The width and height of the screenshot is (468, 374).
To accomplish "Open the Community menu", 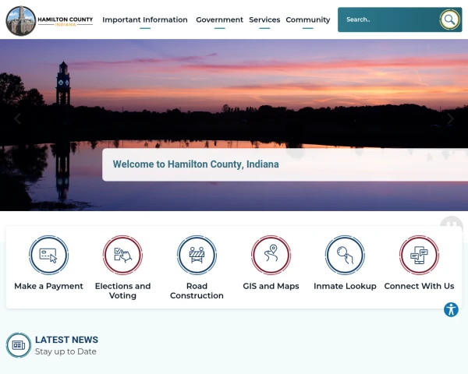I will point(308,19).
